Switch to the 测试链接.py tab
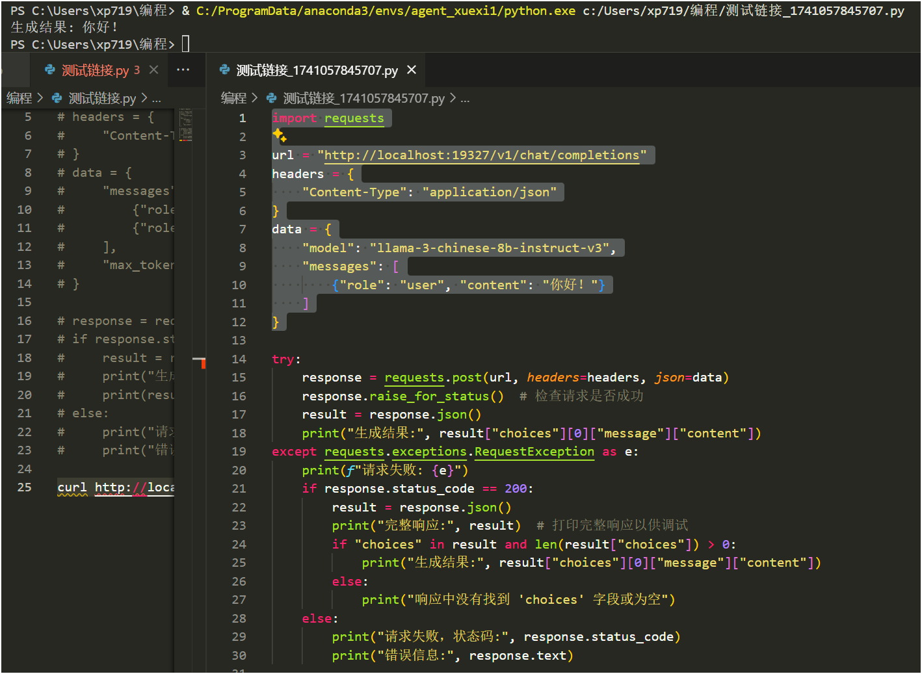The width and height of the screenshot is (922, 674). [x=96, y=70]
